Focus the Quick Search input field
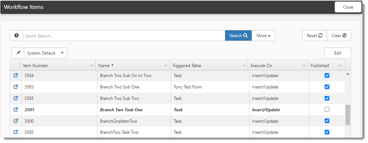This screenshot has height=143, width=368. 124,36
